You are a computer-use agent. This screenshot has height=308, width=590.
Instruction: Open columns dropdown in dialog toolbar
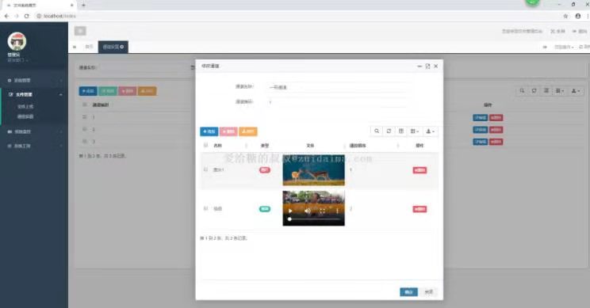tap(414, 131)
